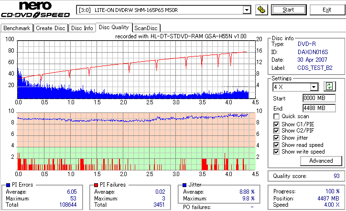Open the Create Disc tab
346x211 pixels.
click(51, 28)
